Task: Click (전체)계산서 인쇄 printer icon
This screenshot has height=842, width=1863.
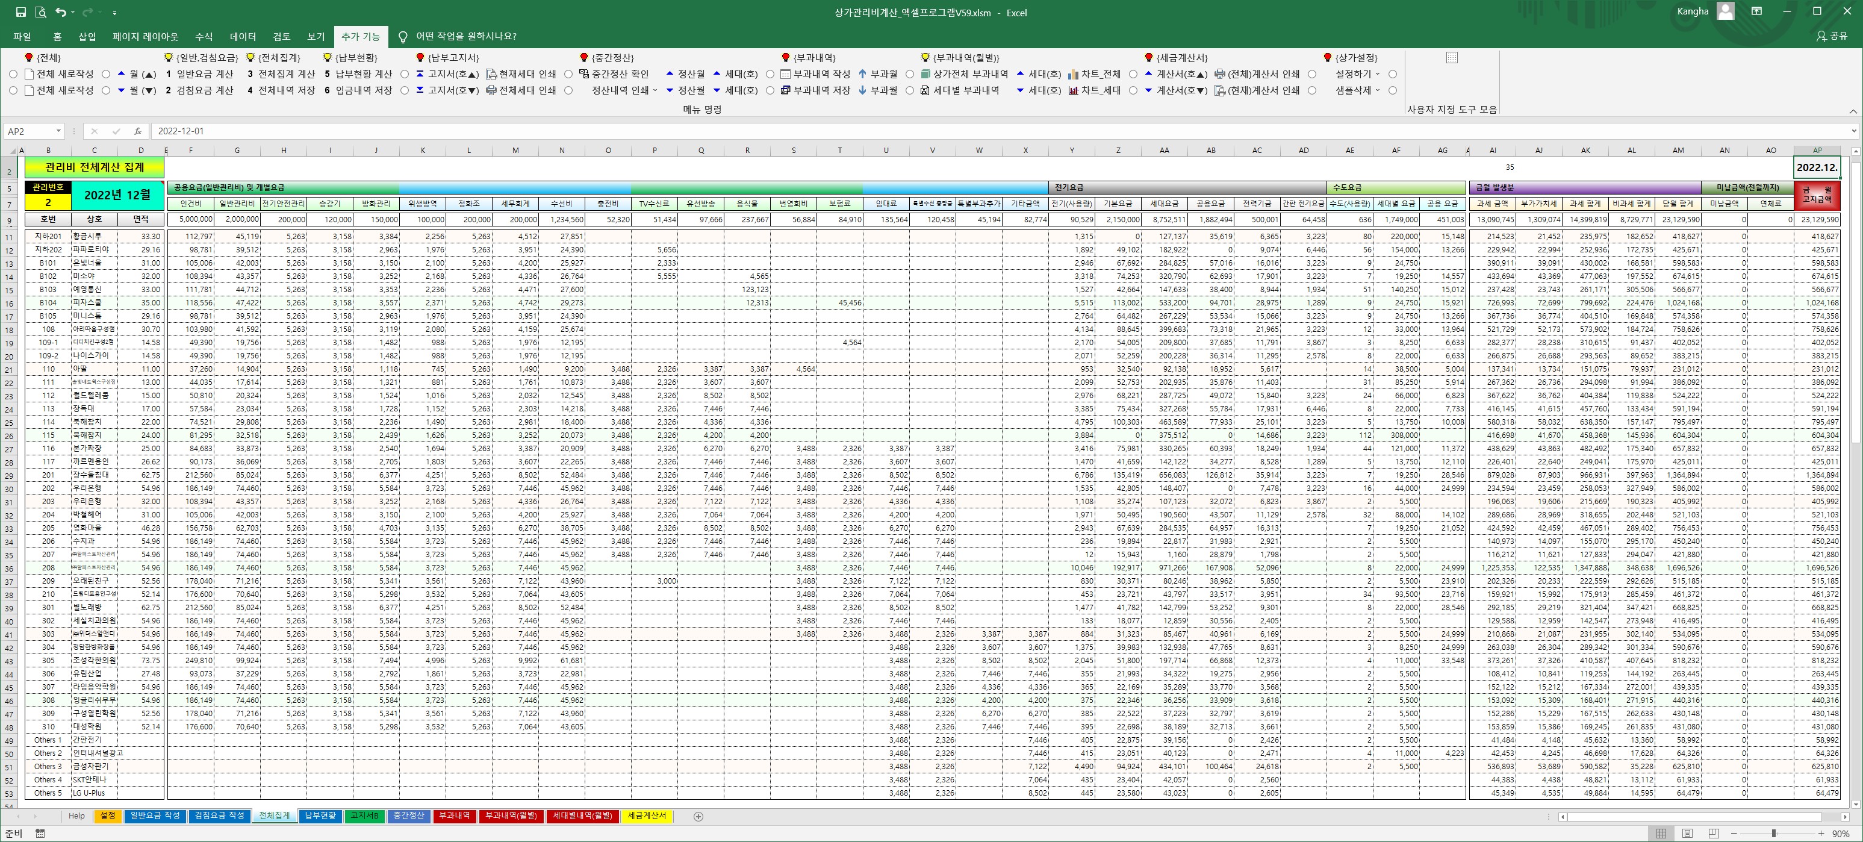Action: pyautogui.click(x=1220, y=74)
